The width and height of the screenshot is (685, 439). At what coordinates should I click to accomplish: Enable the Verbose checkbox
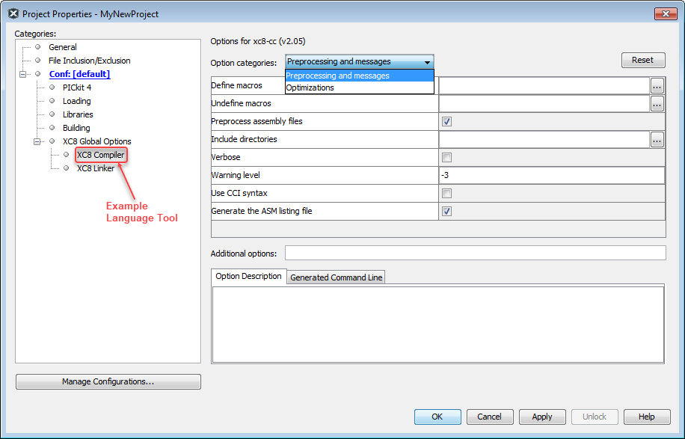tap(446, 157)
